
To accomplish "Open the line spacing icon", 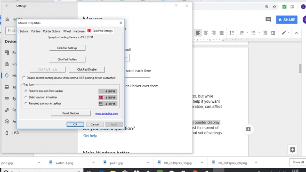I will [232, 33].
